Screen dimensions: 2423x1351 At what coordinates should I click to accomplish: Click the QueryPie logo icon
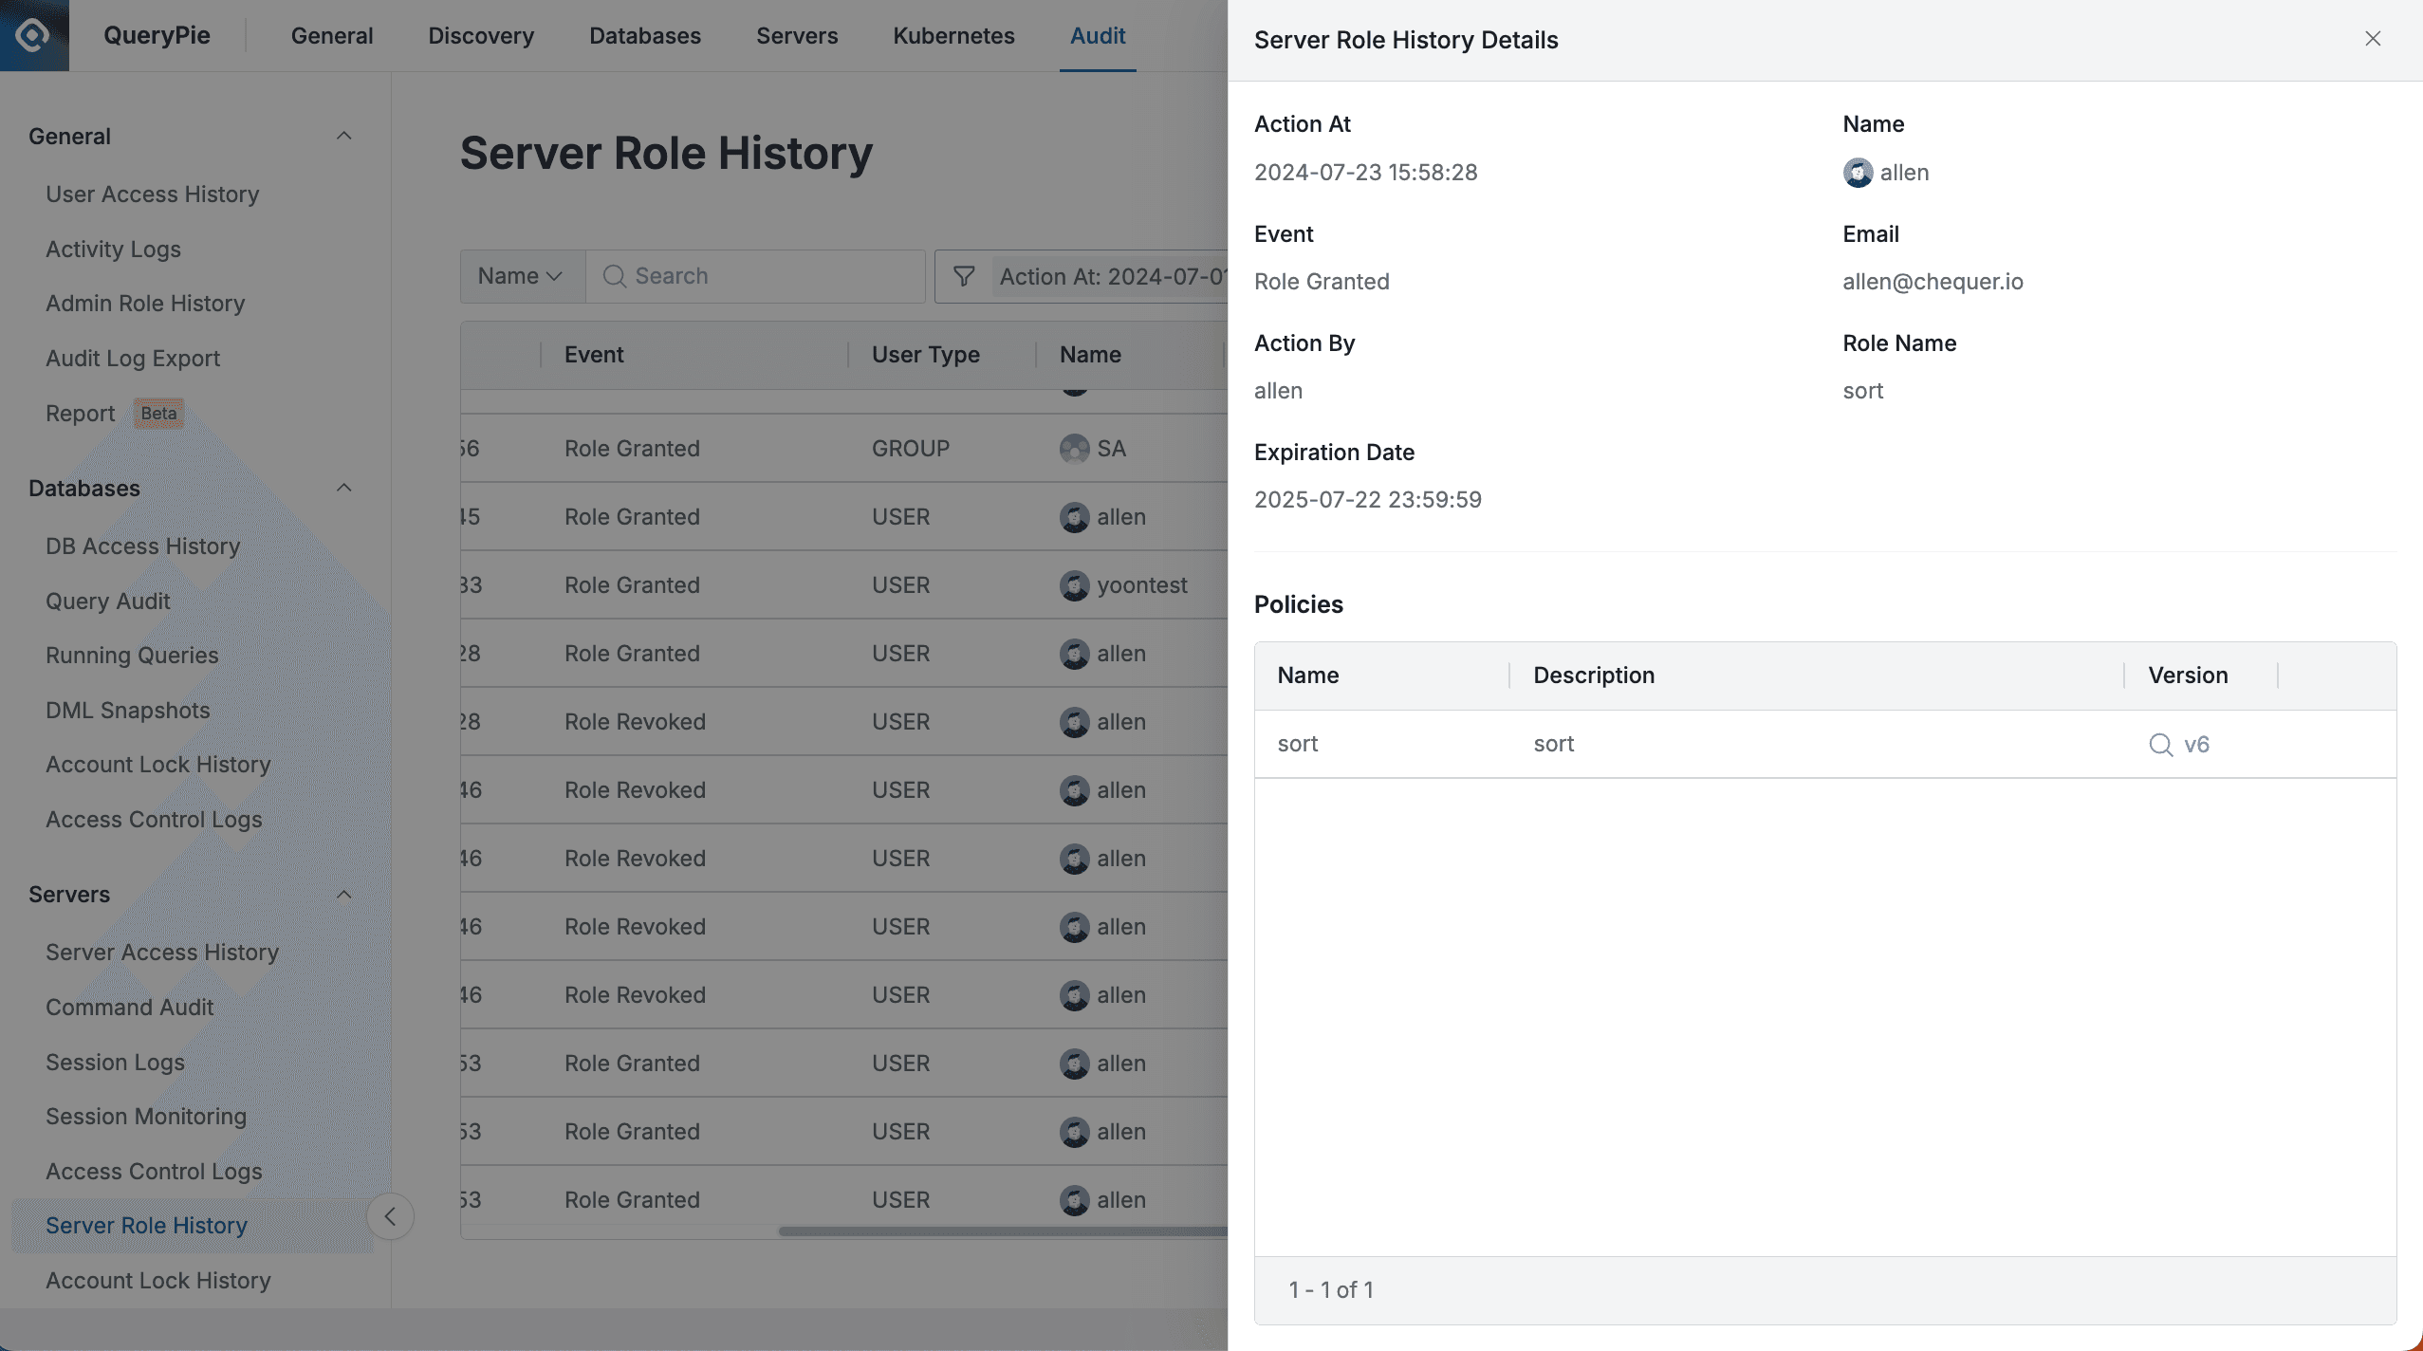pos(34,35)
